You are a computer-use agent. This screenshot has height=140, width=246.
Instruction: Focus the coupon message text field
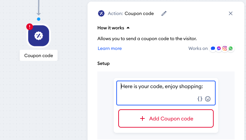tap(166, 93)
